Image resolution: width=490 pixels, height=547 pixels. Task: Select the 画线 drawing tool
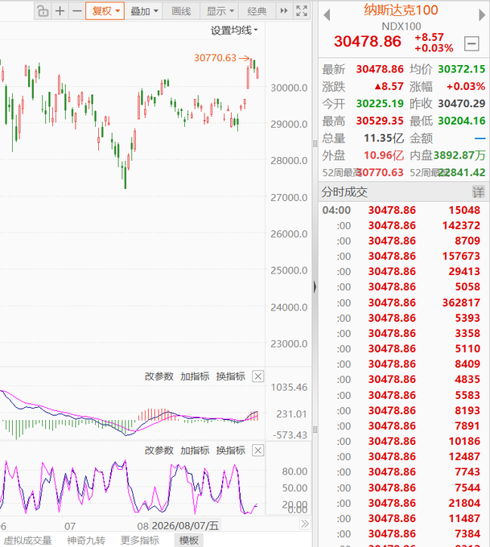tap(181, 11)
